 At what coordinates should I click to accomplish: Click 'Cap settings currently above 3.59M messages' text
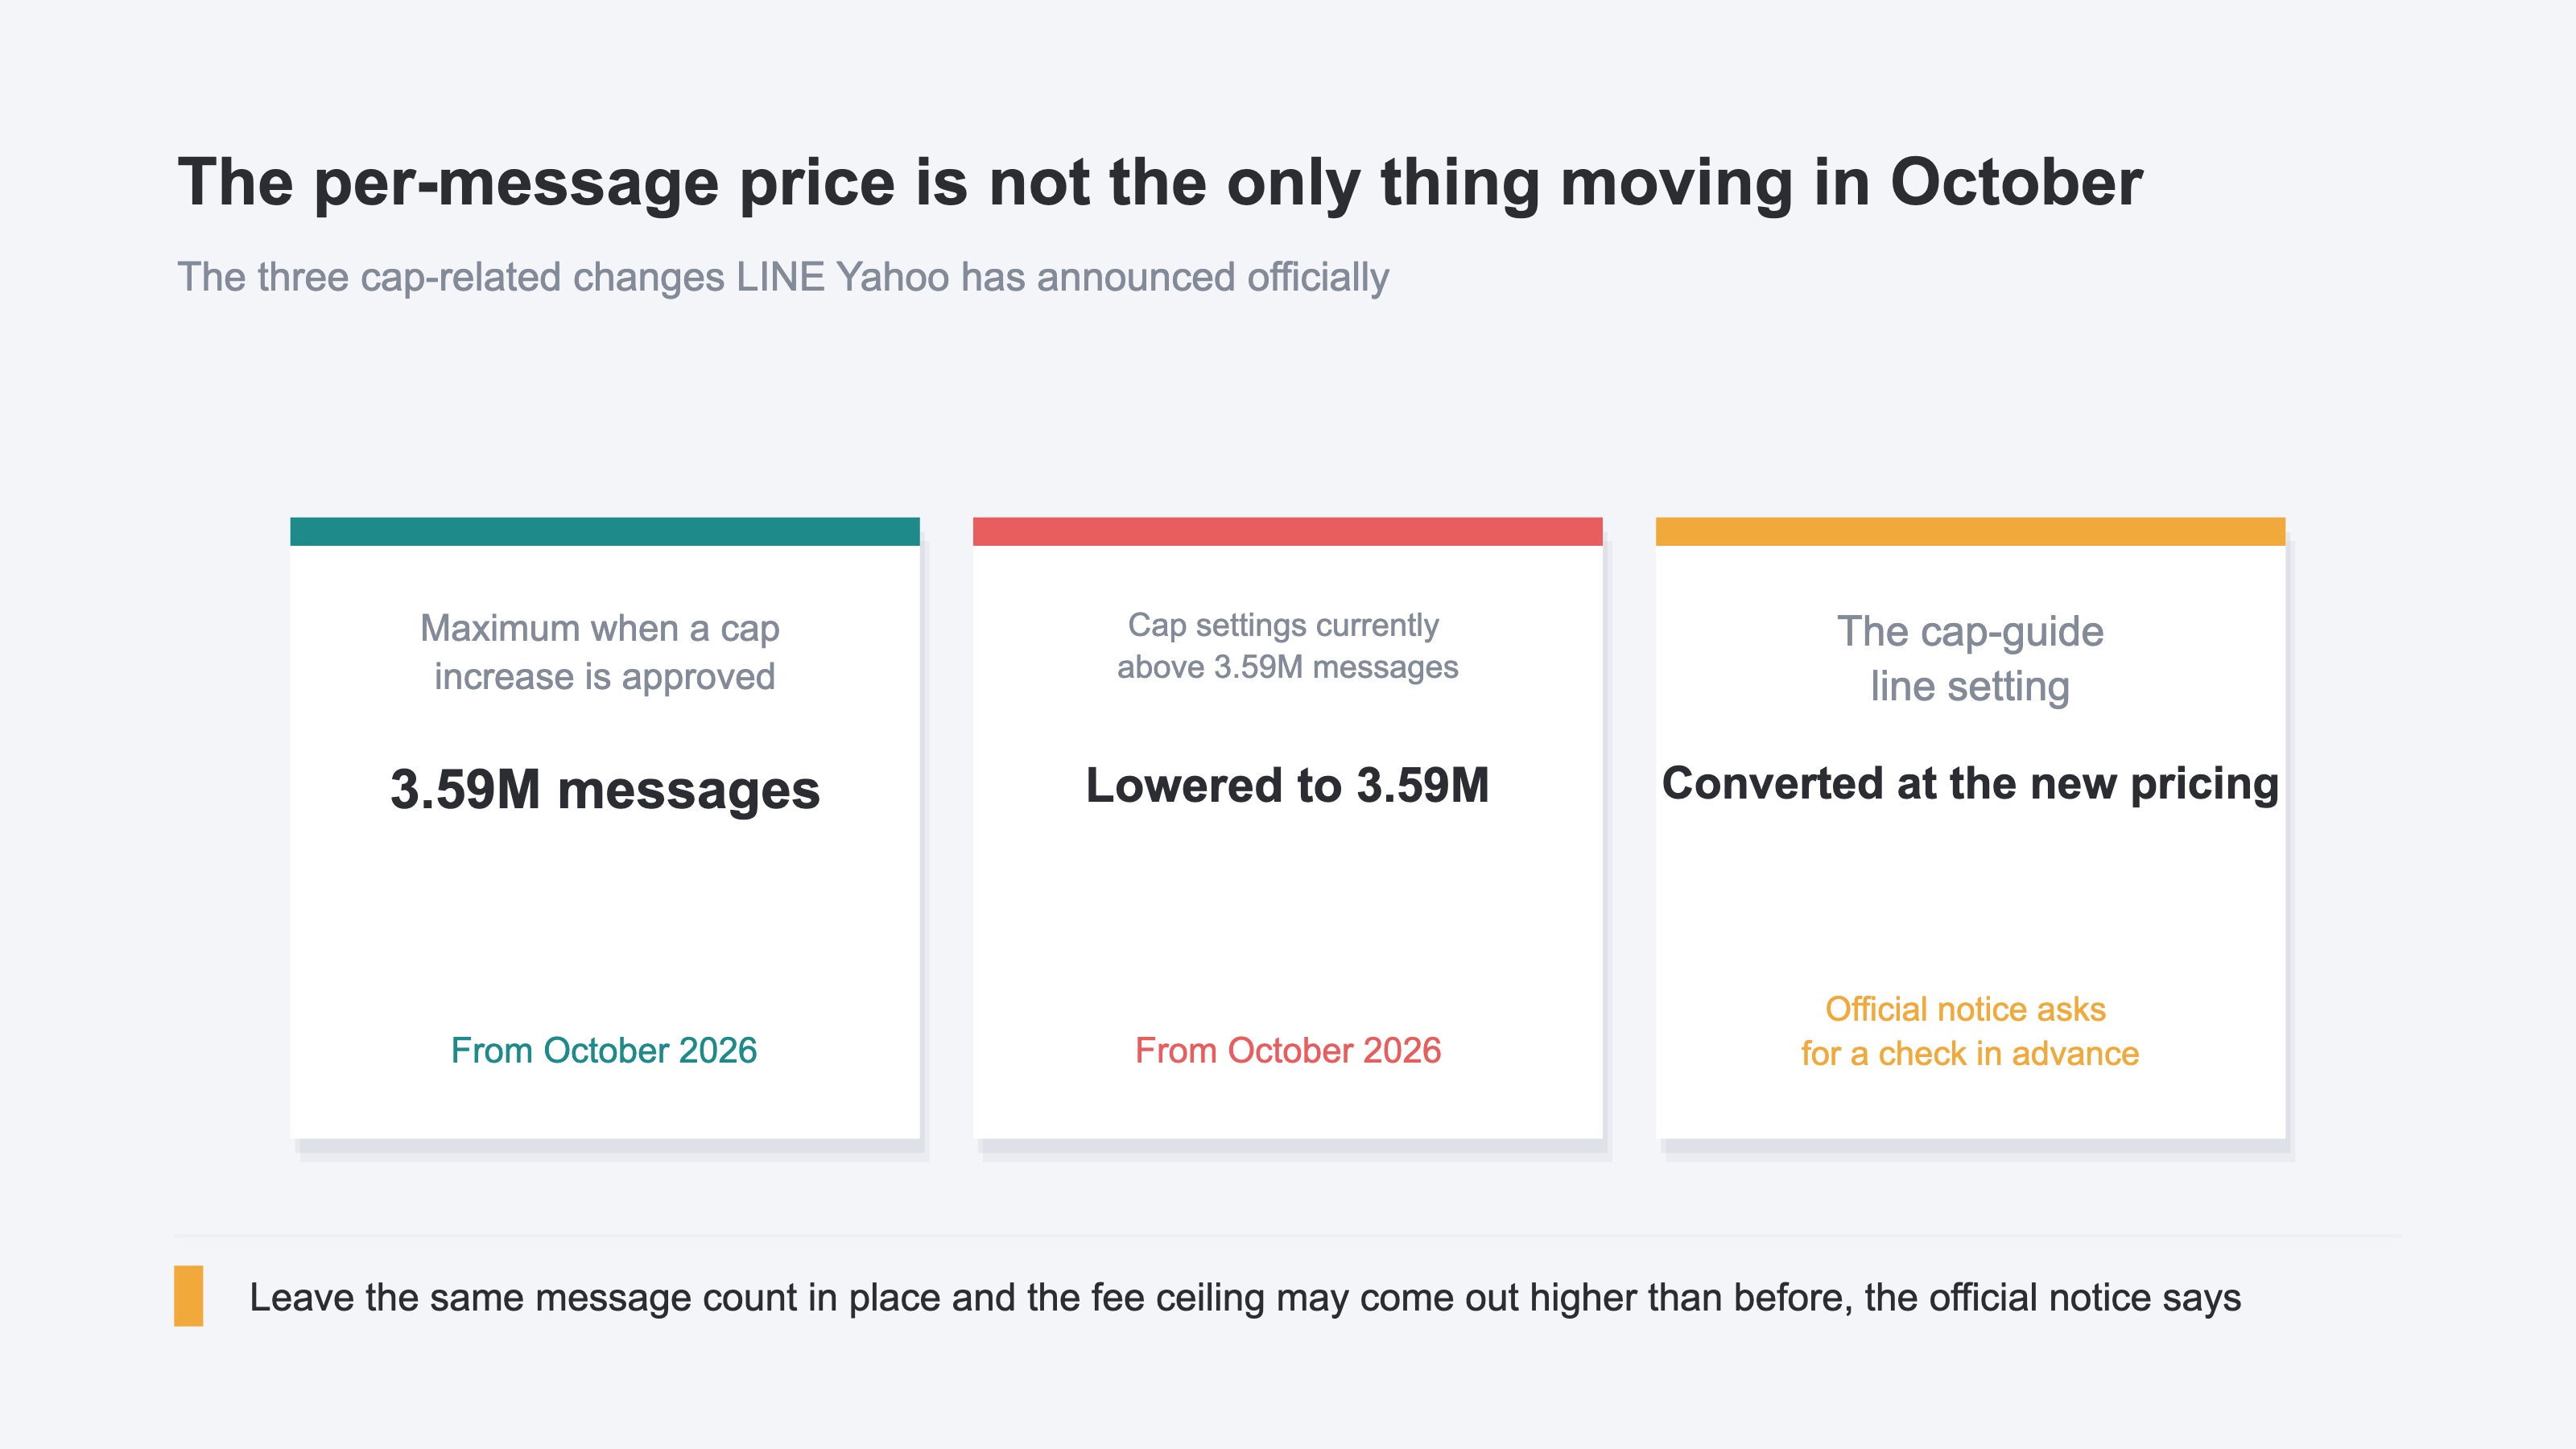click(x=1287, y=646)
